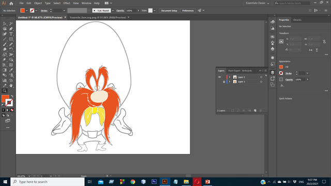
Task: Select the Lasso tool
Action: click(x=5, y=29)
